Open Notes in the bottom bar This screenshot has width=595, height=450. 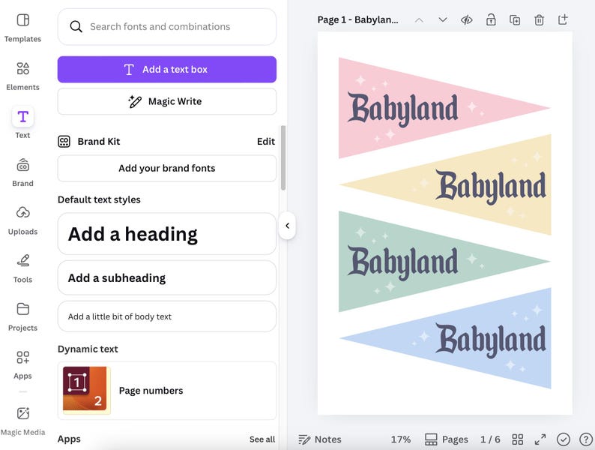coord(319,439)
